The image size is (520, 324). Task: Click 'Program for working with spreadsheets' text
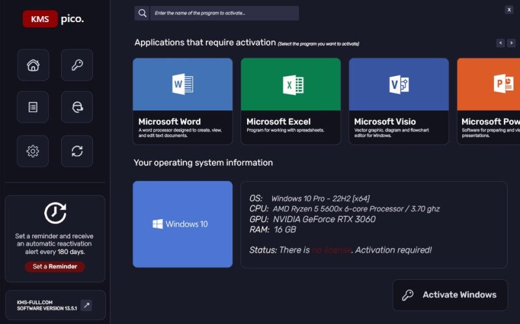point(285,131)
